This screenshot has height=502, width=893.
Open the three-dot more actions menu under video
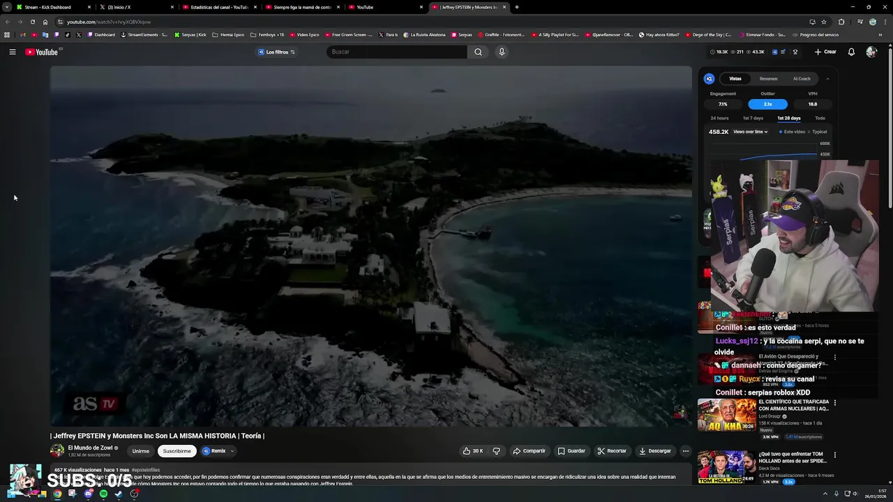685,451
